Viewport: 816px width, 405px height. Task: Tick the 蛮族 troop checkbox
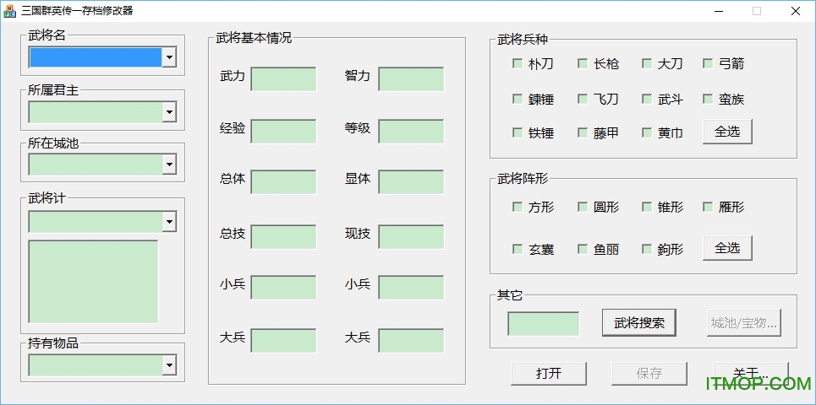(707, 99)
